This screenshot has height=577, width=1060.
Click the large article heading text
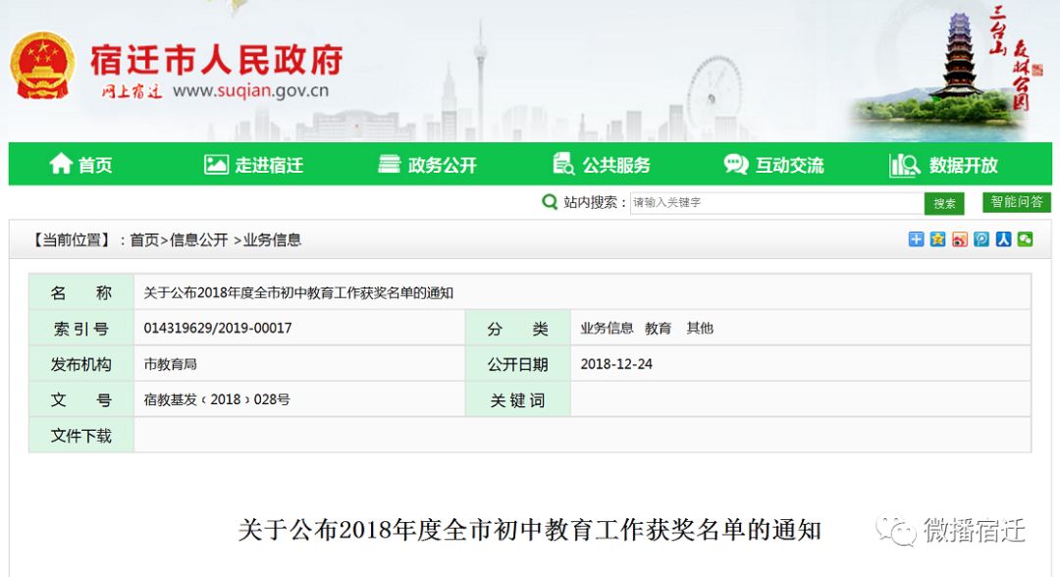pos(530,530)
